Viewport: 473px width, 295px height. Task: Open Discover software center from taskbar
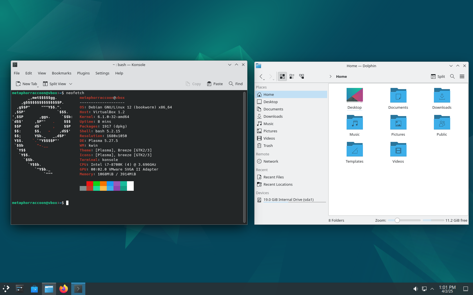point(34,289)
